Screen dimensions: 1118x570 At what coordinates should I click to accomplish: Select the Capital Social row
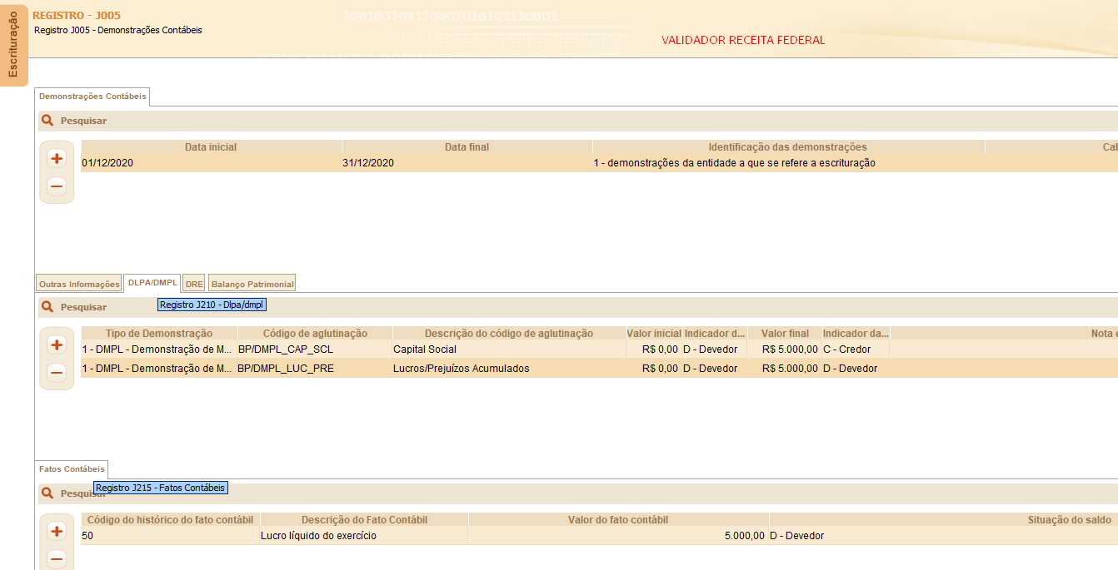tap(417, 349)
